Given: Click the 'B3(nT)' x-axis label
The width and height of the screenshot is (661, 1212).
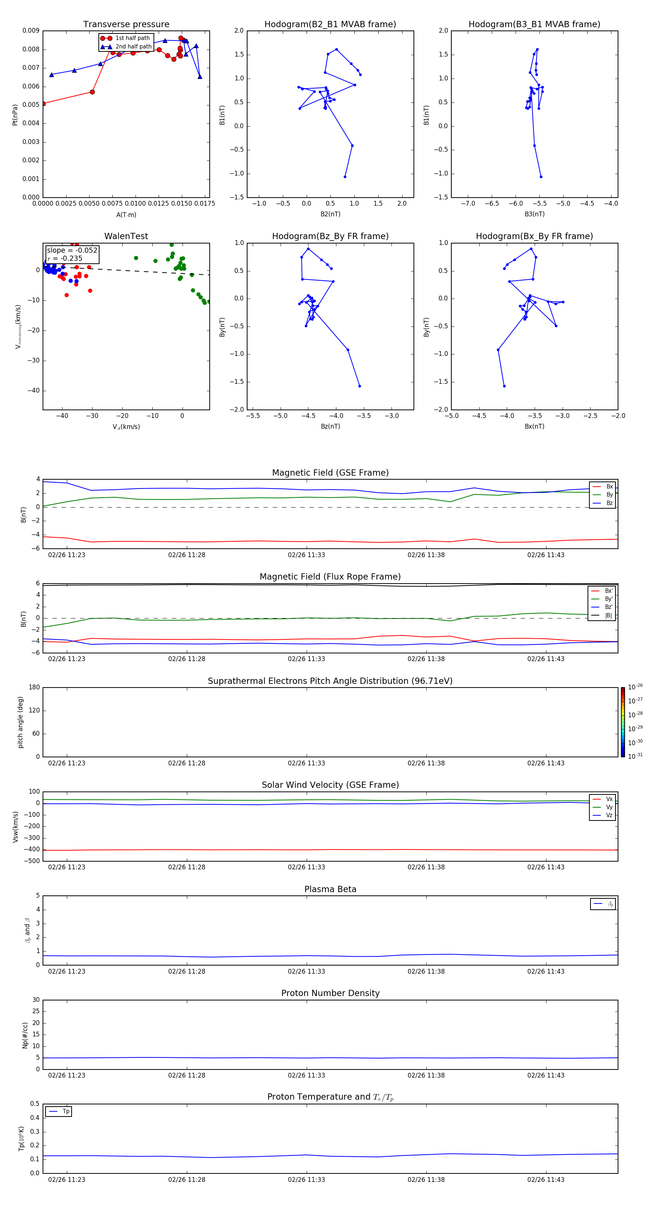Looking at the screenshot, I should point(534,214).
